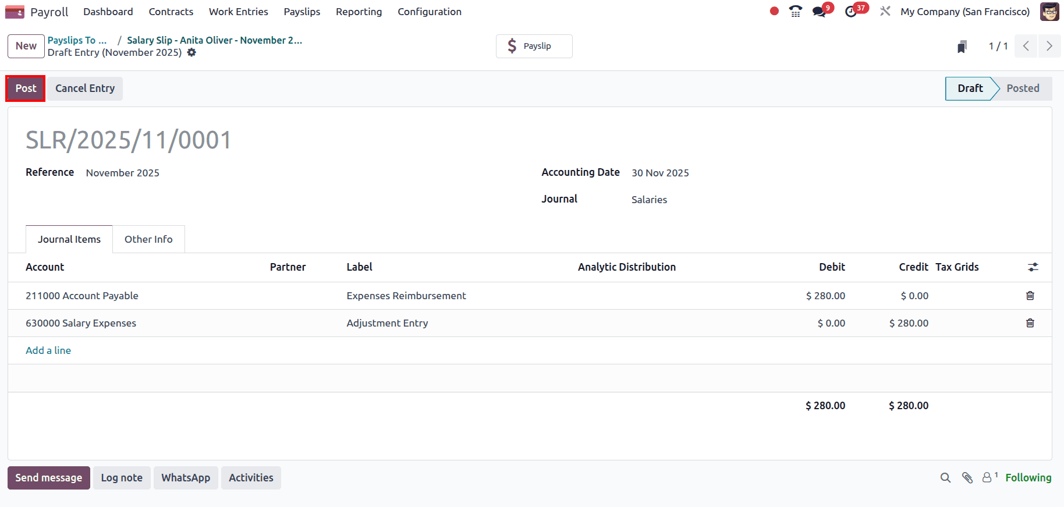Image resolution: width=1064 pixels, height=507 pixels.
Task: Sort by the Credit column header
Action: coord(913,267)
